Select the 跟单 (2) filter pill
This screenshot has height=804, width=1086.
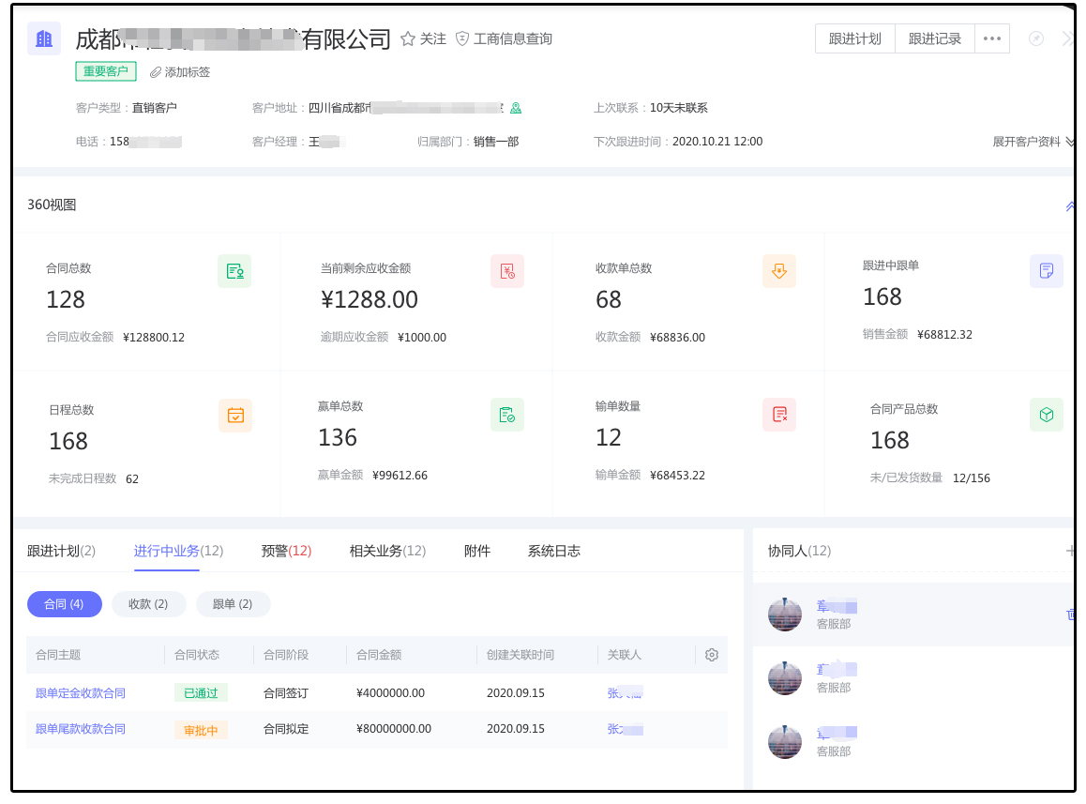(233, 604)
